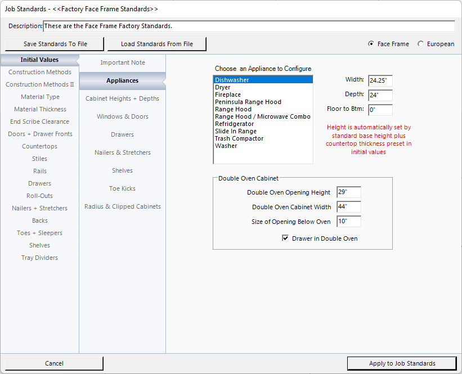The image size is (462, 374).
Task: Switch to the Material Thickness tab
Action: (40, 109)
